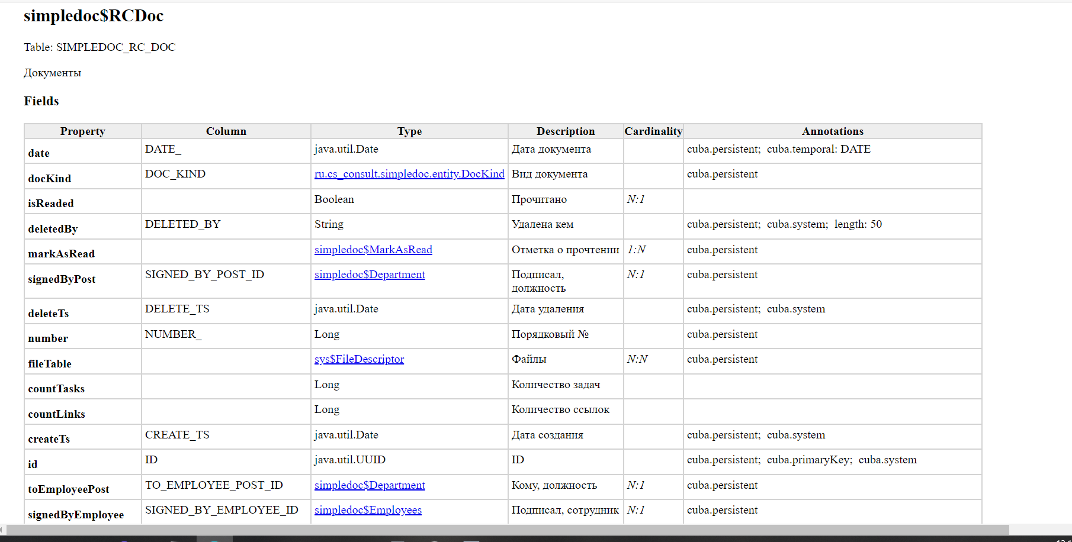Open the ru.cs_consult.simpledoc.entity.DocKind type link

[x=409, y=174]
